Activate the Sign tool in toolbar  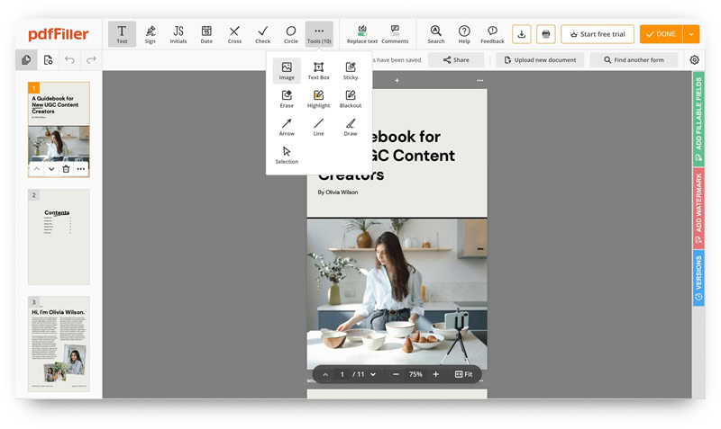(x=151, y=34)
